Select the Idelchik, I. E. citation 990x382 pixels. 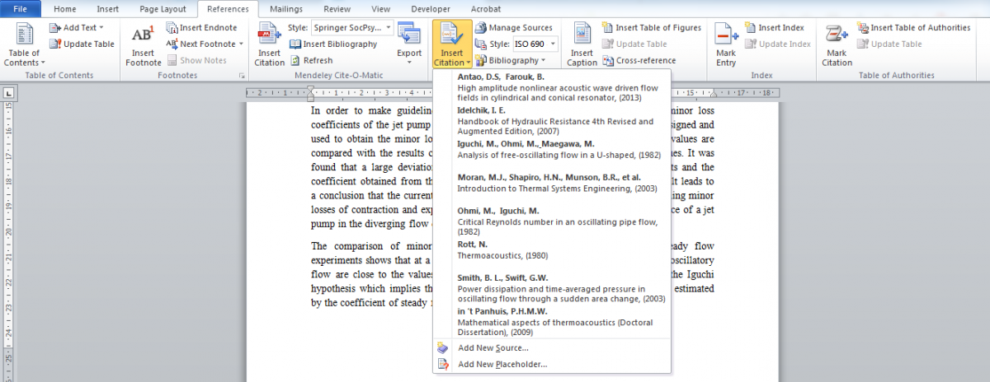click(x=552, y=121)
